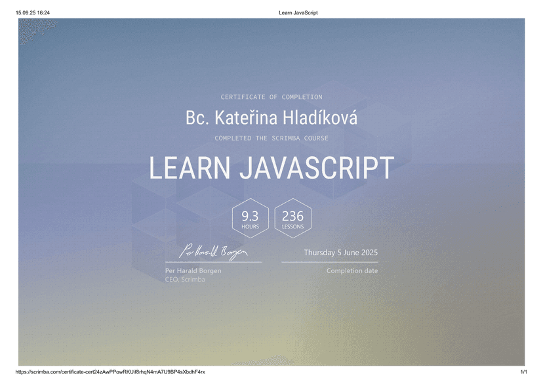
Task: Select the Learn JavaScript page header
Action: (298, 11)
